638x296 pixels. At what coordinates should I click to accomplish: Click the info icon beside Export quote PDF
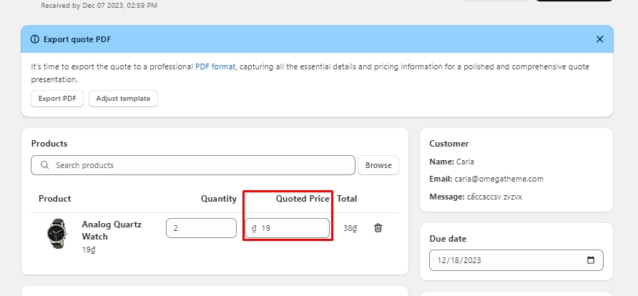(x=35, y=39)
